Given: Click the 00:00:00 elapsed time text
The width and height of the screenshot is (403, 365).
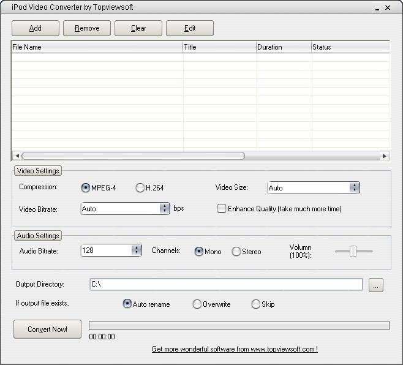Looking at the screenshot, I should 102,337.
